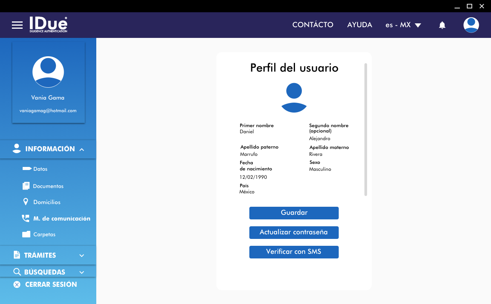The width and height of the screenshot is (491, 304).
Task: Open the es - MX language dropdown
Action: [x=403, y=25]
